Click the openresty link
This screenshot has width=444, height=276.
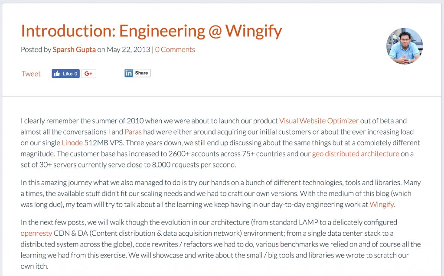(x=36, y=233)
